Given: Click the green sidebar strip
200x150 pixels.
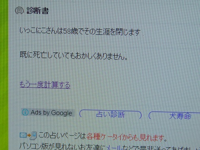Looking at the screenshot, I should click(4, 75).
